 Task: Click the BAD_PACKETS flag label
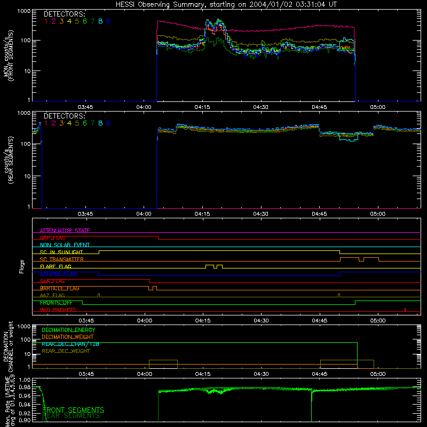(58, 310)
